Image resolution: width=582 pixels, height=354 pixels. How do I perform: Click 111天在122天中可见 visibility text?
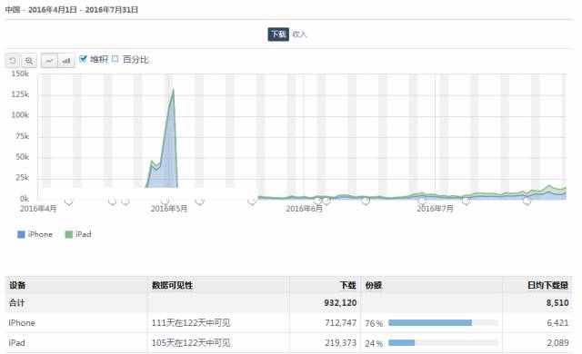pos(191,323)
